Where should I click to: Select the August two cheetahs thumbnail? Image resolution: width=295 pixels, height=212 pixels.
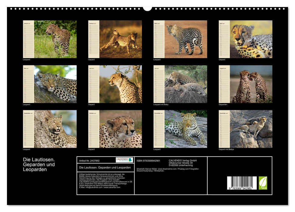pos(245,84)
